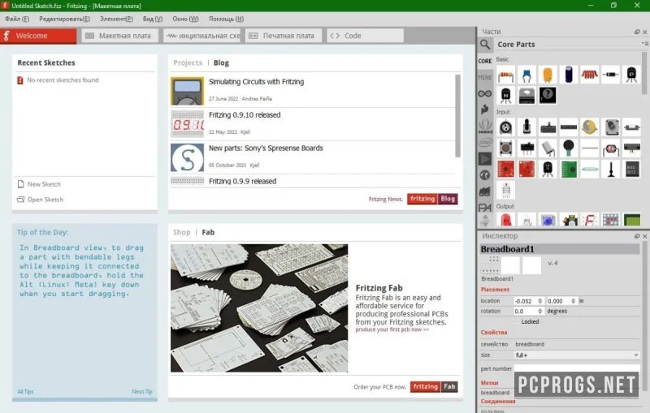The image size is (650, 413).
Task: Pick the square pushbutton part in Input
Action: click(x=505, y=148)
